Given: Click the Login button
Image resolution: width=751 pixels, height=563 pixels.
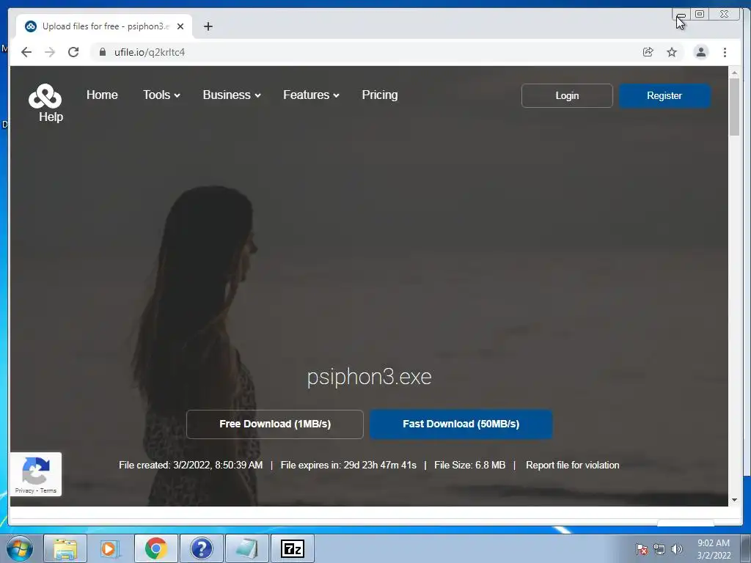Looking at the screenshot, I should click(567, 96).
